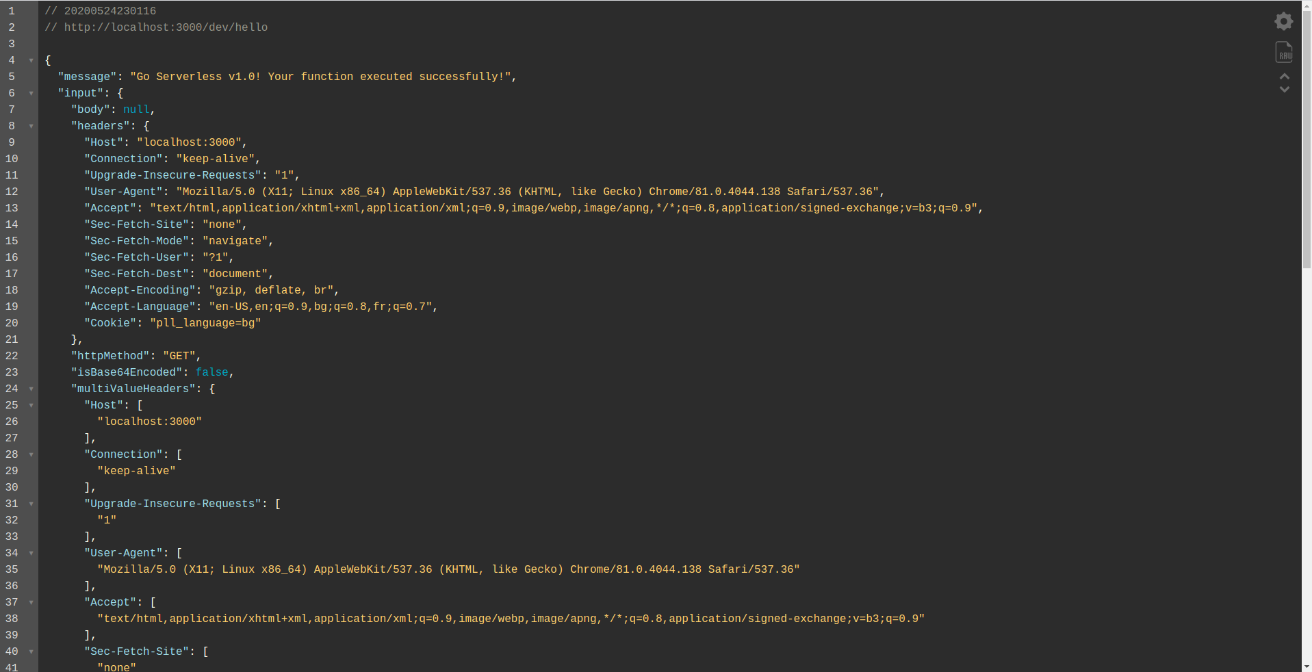The width and height of the screenshot is (1312, 672).
Task: Collapse the "Sec-Fetch-Site" array on line 40
Action: pos(31,651)
